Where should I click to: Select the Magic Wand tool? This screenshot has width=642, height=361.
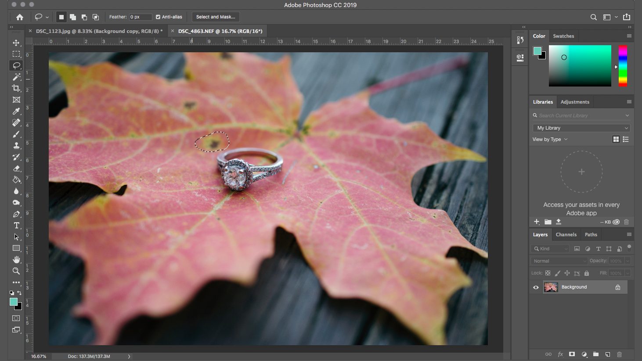(16, 77)
